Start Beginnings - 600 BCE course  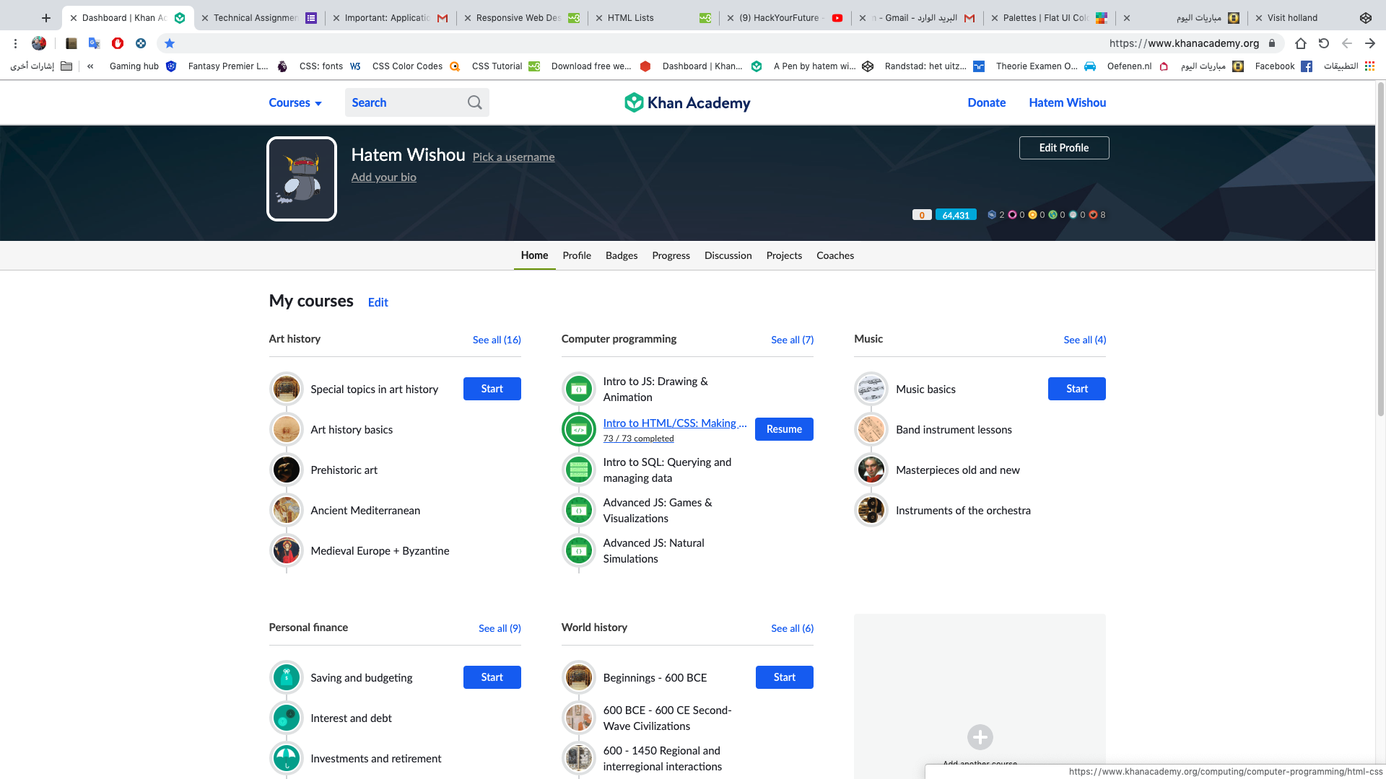click(785, 677)
